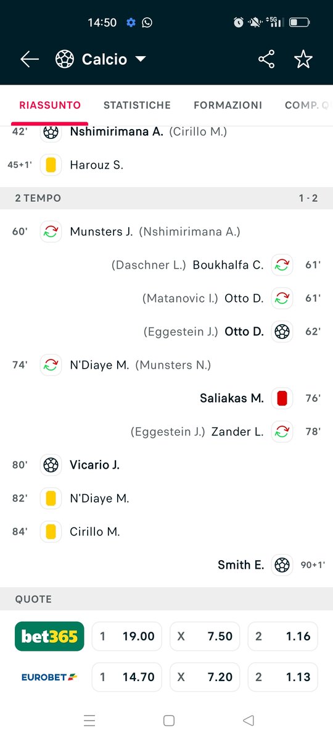The height and width of the screenshot is (741, 333).
Task: Toggle the favorite star icon
Action: [x=303, y=59]
